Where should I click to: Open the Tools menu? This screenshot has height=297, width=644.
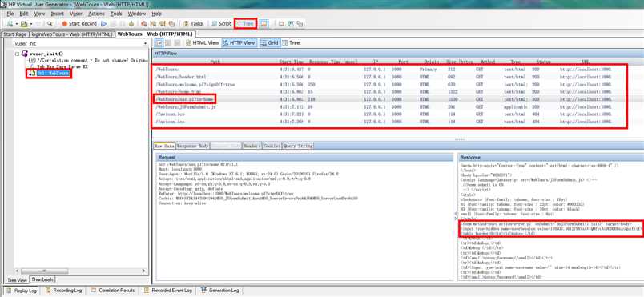tap(117, 14)
